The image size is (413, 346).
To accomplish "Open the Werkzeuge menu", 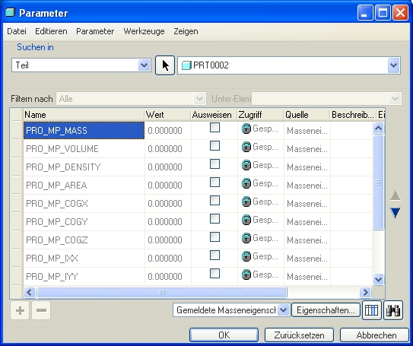I will (x=144, y=31).
